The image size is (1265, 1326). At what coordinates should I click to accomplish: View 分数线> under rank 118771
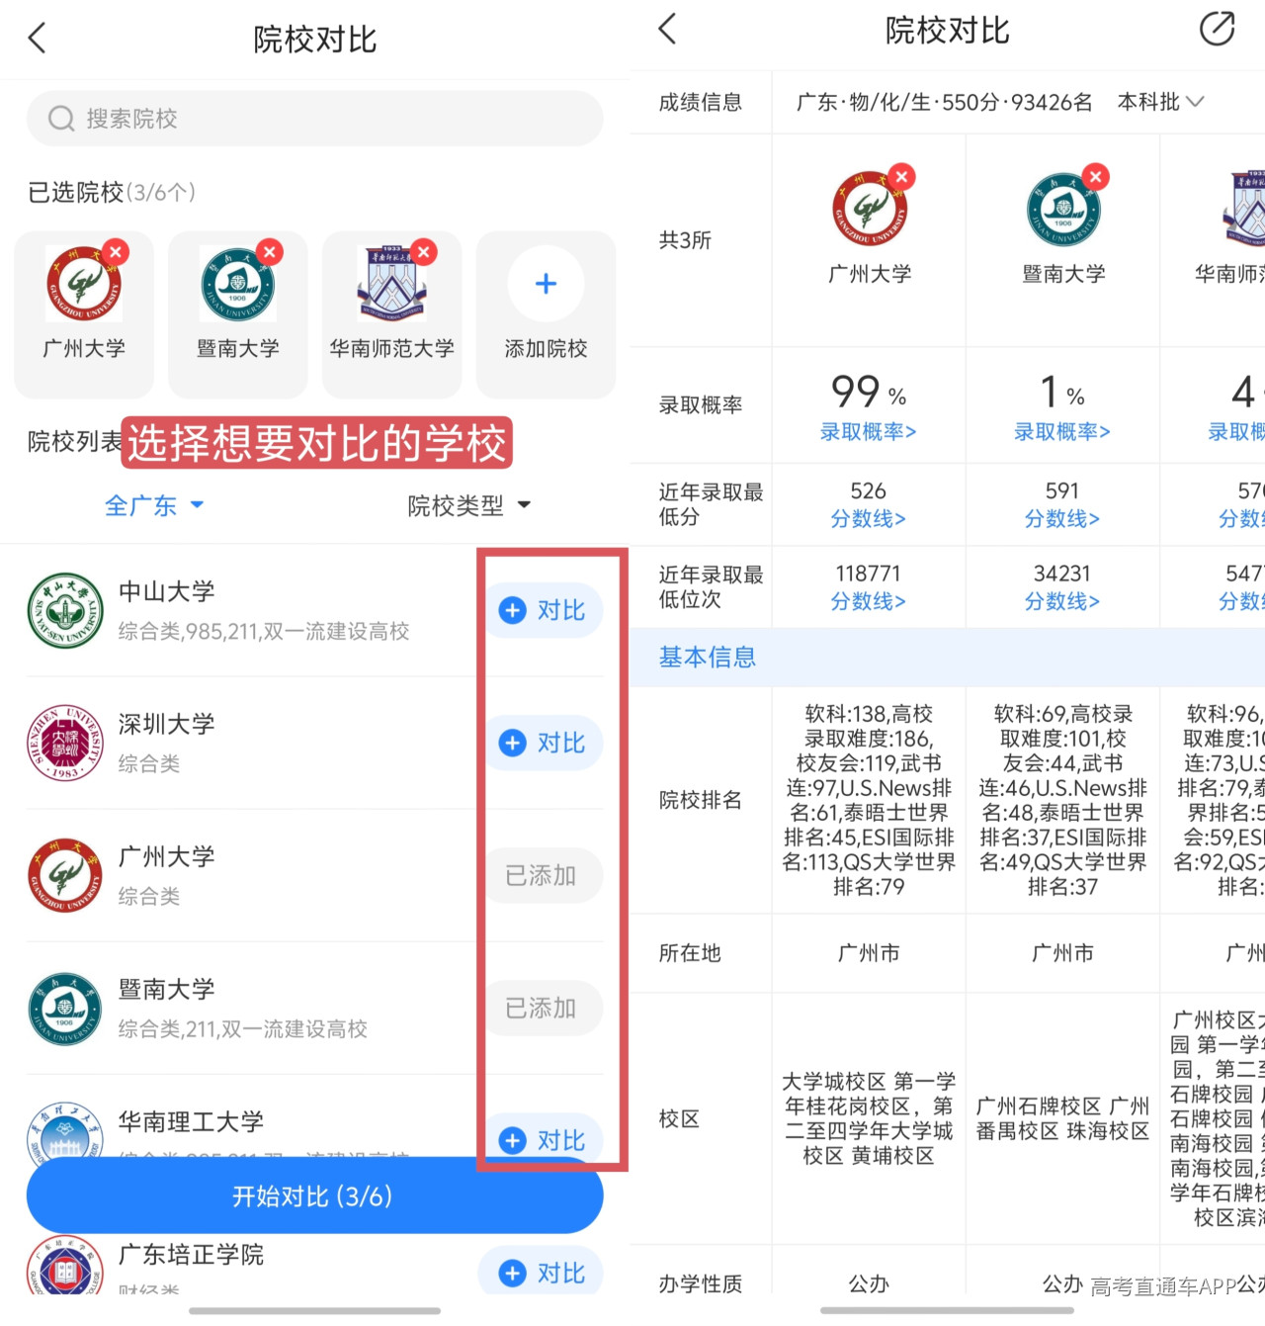point(869,601)
